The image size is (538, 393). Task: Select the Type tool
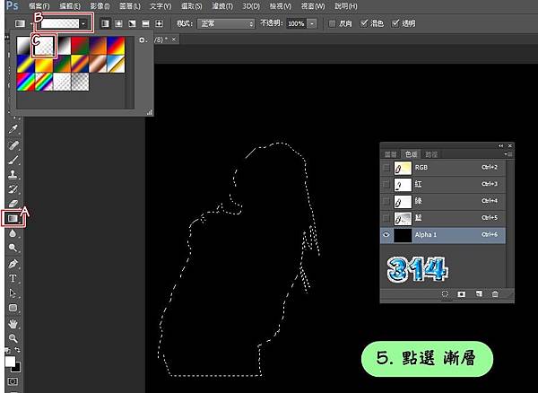pyautogui.click(x=13, y=278)
